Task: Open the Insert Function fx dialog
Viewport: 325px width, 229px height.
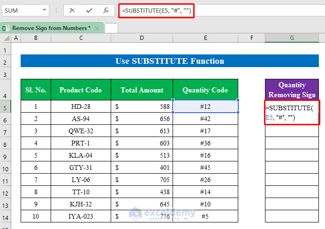Action: 106,10
